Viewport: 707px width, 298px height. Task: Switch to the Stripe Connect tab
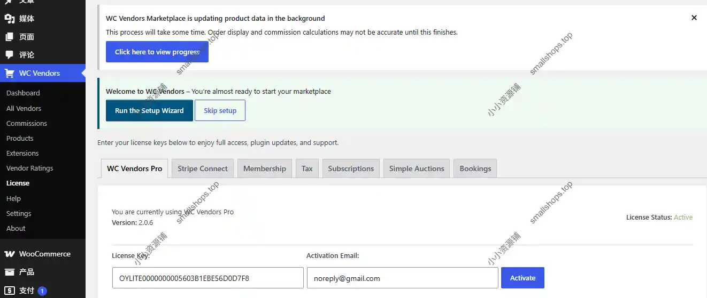[203, 168]
